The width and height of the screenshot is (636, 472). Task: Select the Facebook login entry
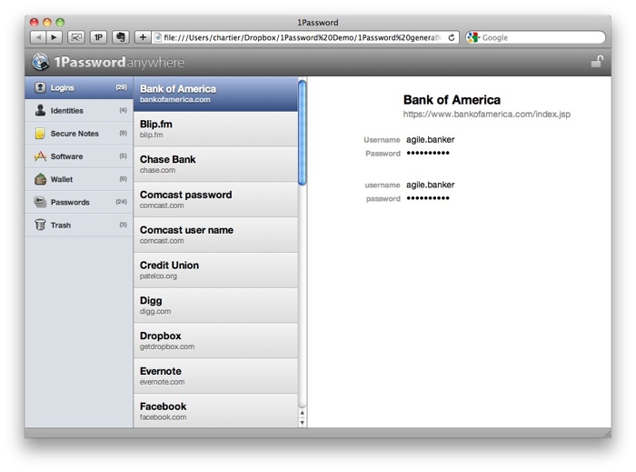[x=216, y=411]
